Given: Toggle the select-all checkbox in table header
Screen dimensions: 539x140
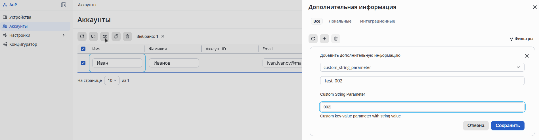Looking at the screenshot, I should click(83, 49).
